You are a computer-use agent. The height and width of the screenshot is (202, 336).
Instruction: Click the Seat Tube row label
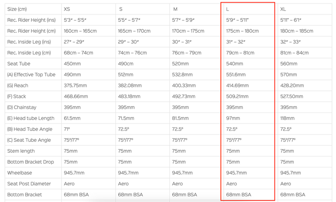point(19,64)
